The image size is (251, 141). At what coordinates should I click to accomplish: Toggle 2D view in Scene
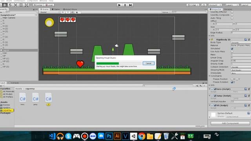click(63, 12)
